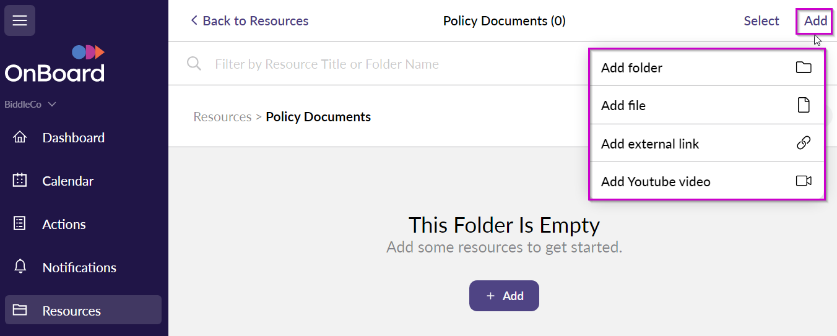Viewport: 837px width, 336px height.
Task: Go back via Back to Resources link
Action: (x=249, y=21)
